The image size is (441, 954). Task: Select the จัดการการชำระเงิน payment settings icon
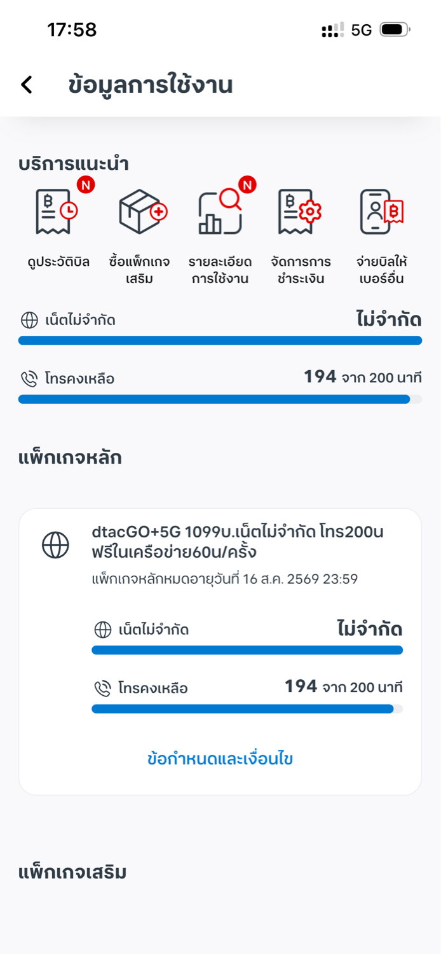300,212
